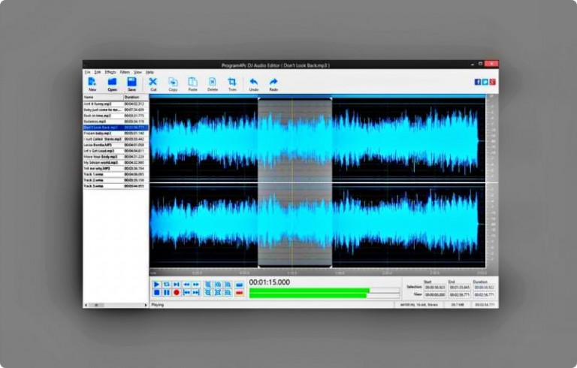
Task: Jump to the end of the track
Action: coord(196,293)
